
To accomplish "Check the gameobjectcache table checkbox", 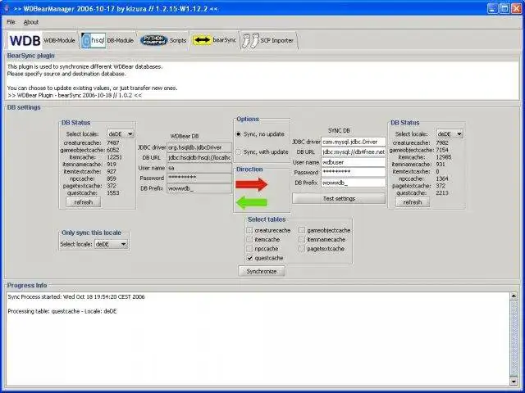I will [x=302, y=230].
